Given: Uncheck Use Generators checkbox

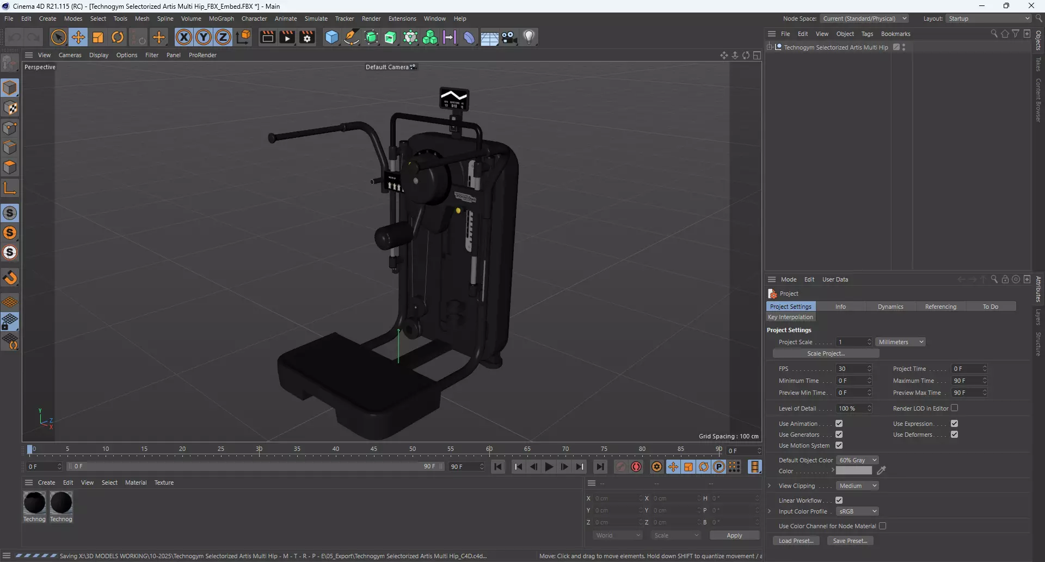Looking at the screenshot, I should click(x=839, y=435).
